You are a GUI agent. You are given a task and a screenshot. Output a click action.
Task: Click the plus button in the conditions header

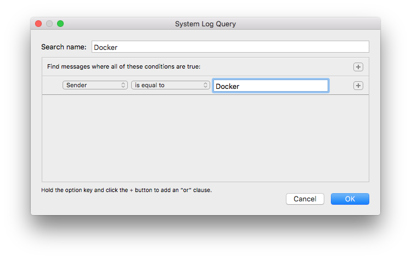pyautogui.click(x=358, y=67)
